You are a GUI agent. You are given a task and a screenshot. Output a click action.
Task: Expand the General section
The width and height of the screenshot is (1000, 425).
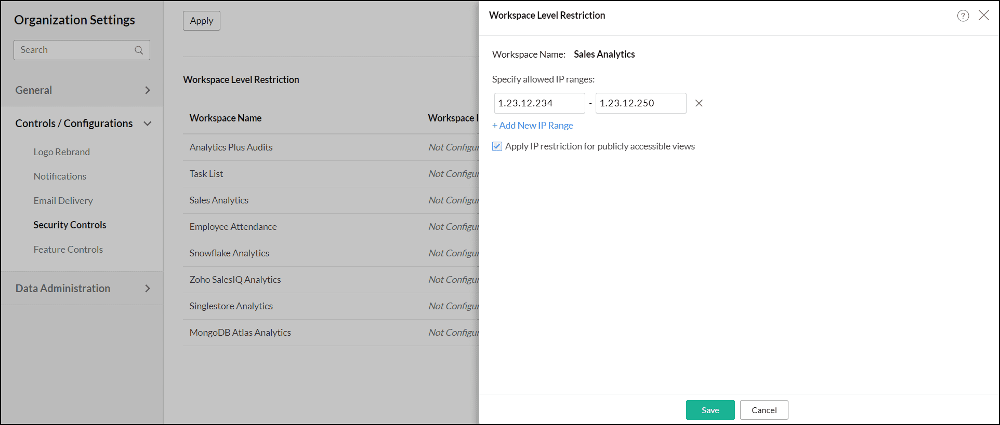(147, 90)
